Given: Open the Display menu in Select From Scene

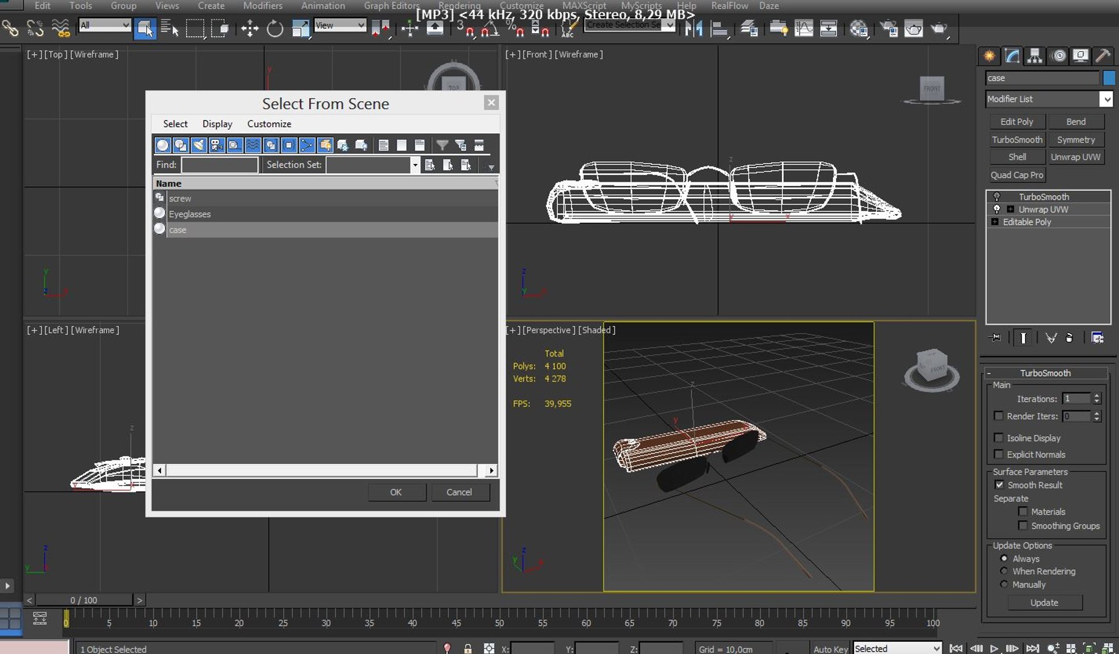Looking at the screenshot, I should [x=217, y=124].
